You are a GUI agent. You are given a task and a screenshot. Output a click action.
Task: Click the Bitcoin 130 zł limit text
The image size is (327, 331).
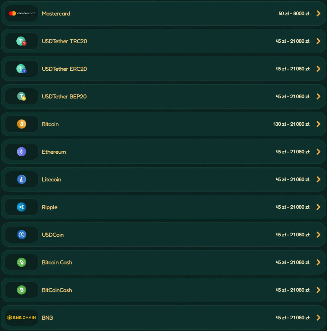[x=291, y=124]
